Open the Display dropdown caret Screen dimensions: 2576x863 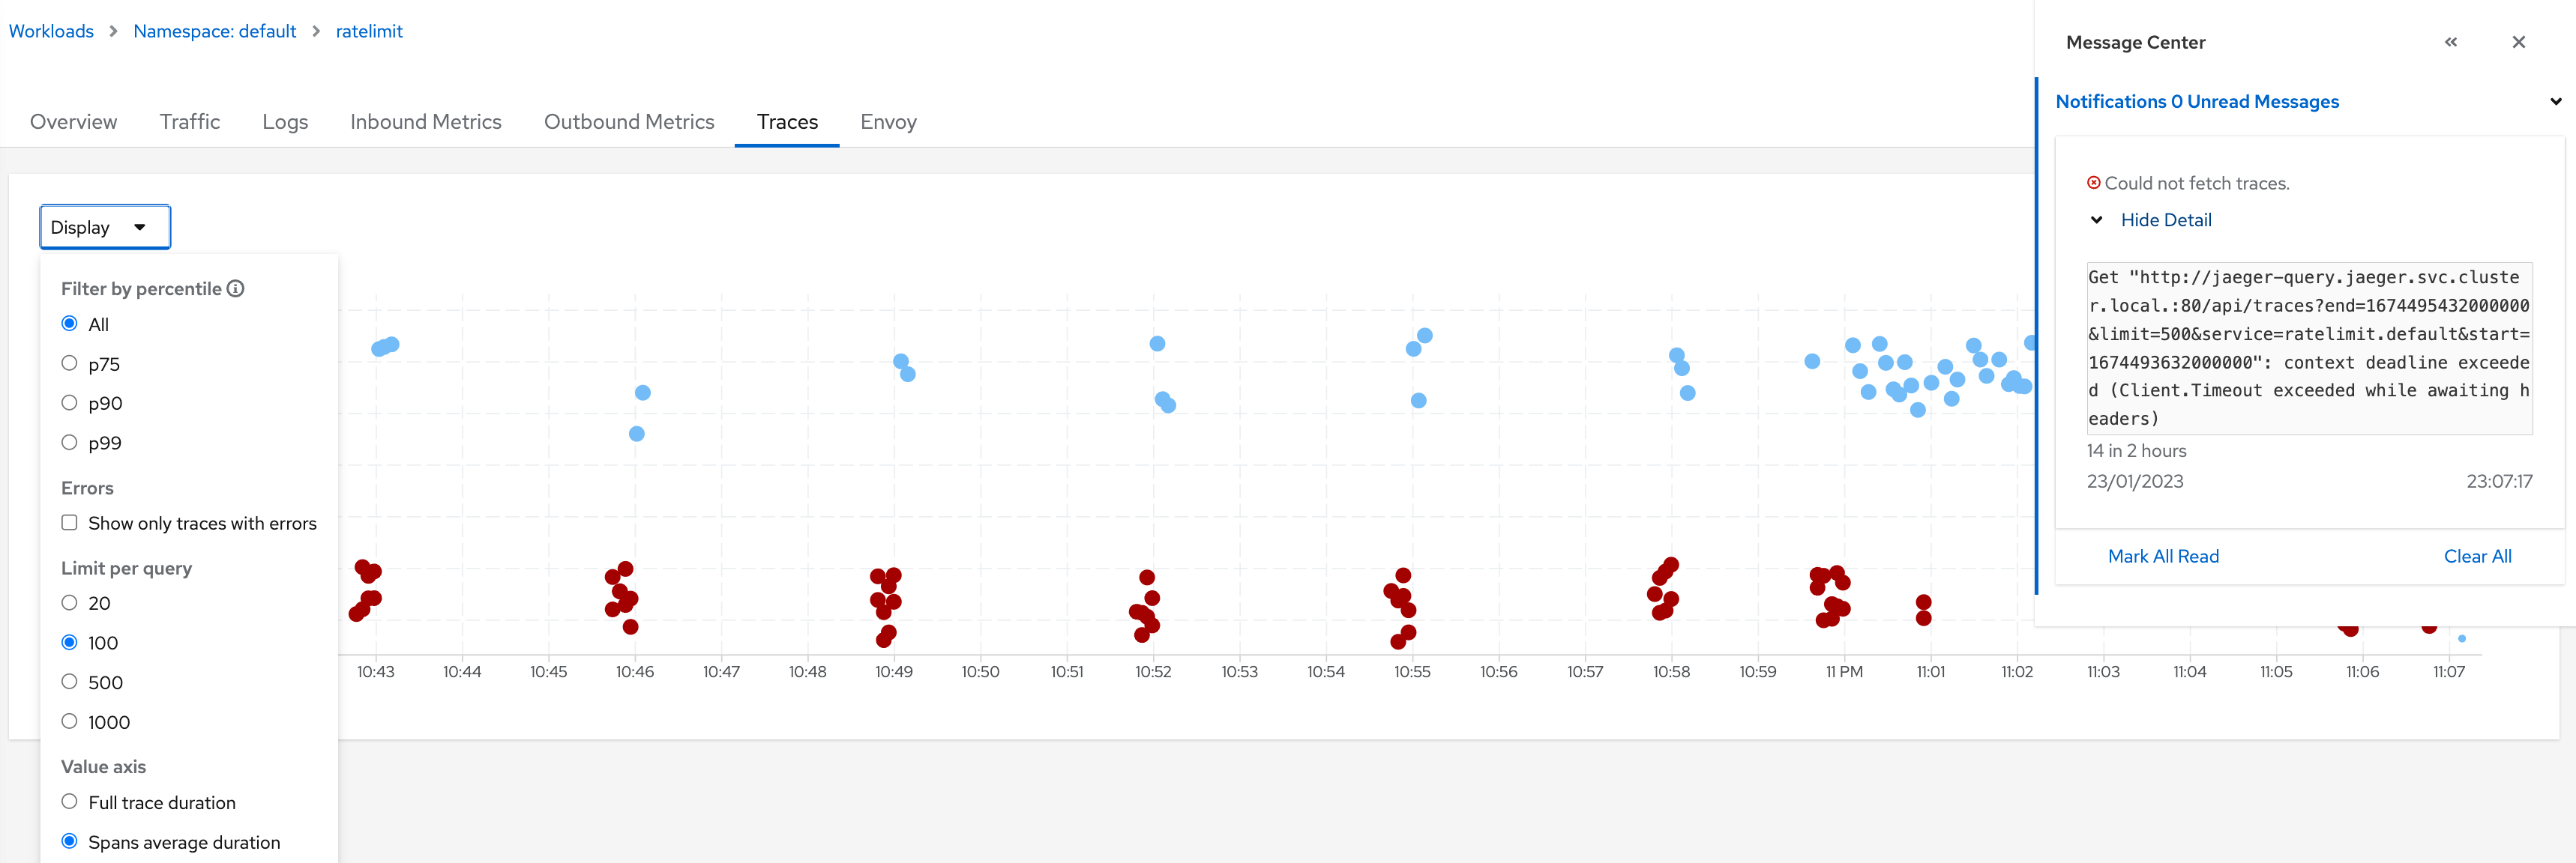pyautogui.click(x=141, y=227)
